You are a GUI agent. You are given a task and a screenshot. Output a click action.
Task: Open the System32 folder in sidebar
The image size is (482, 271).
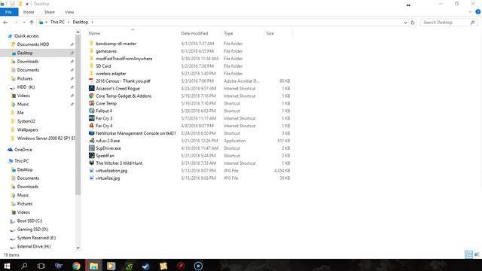(26, 121)
